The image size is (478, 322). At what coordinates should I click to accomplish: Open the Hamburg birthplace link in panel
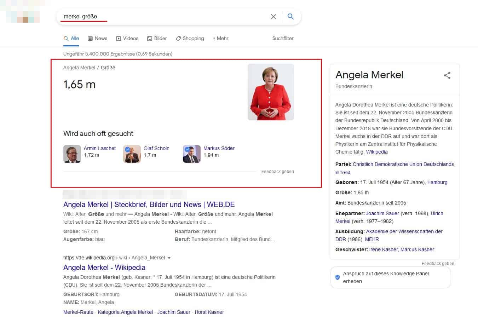(437, 182)
